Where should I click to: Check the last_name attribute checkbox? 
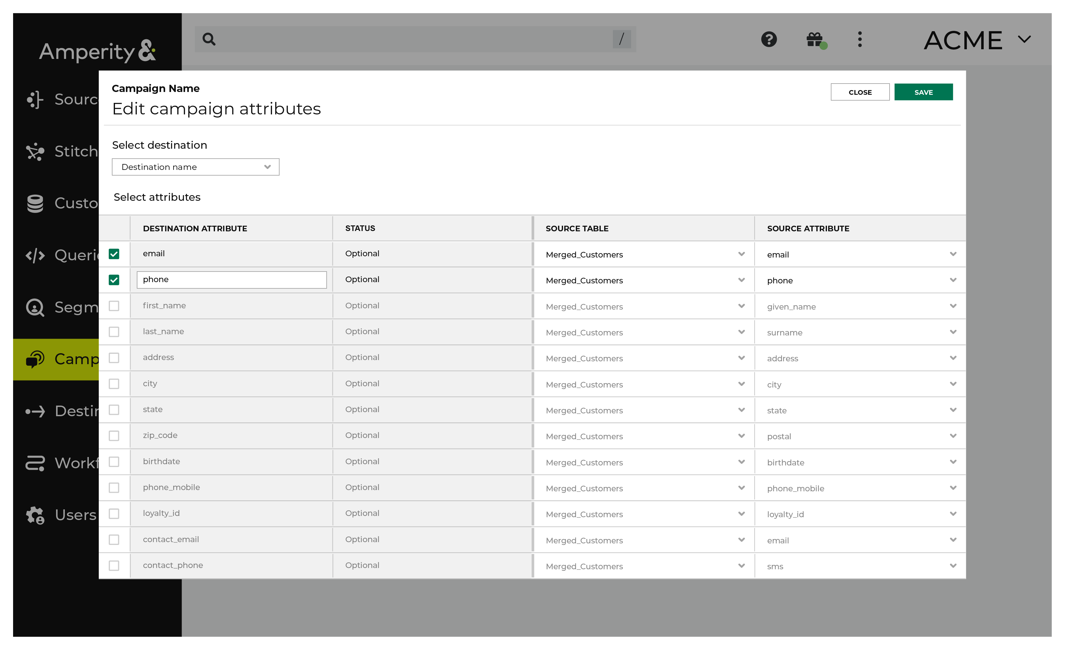click(x=114, y=332)
